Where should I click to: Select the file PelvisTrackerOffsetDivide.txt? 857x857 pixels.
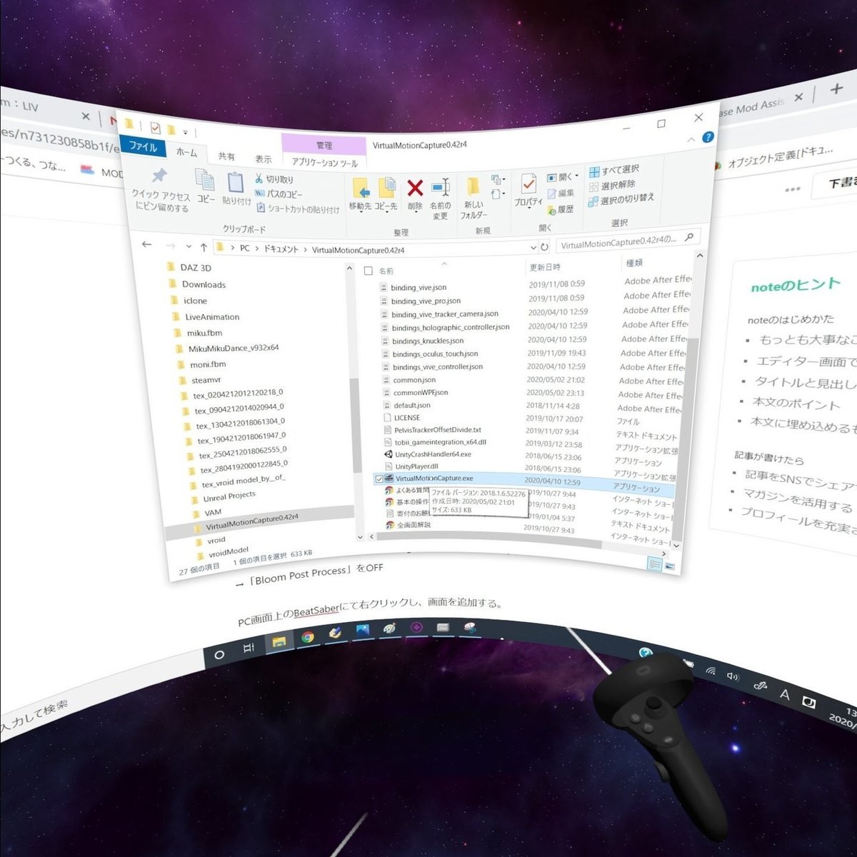tap(438, 431)
